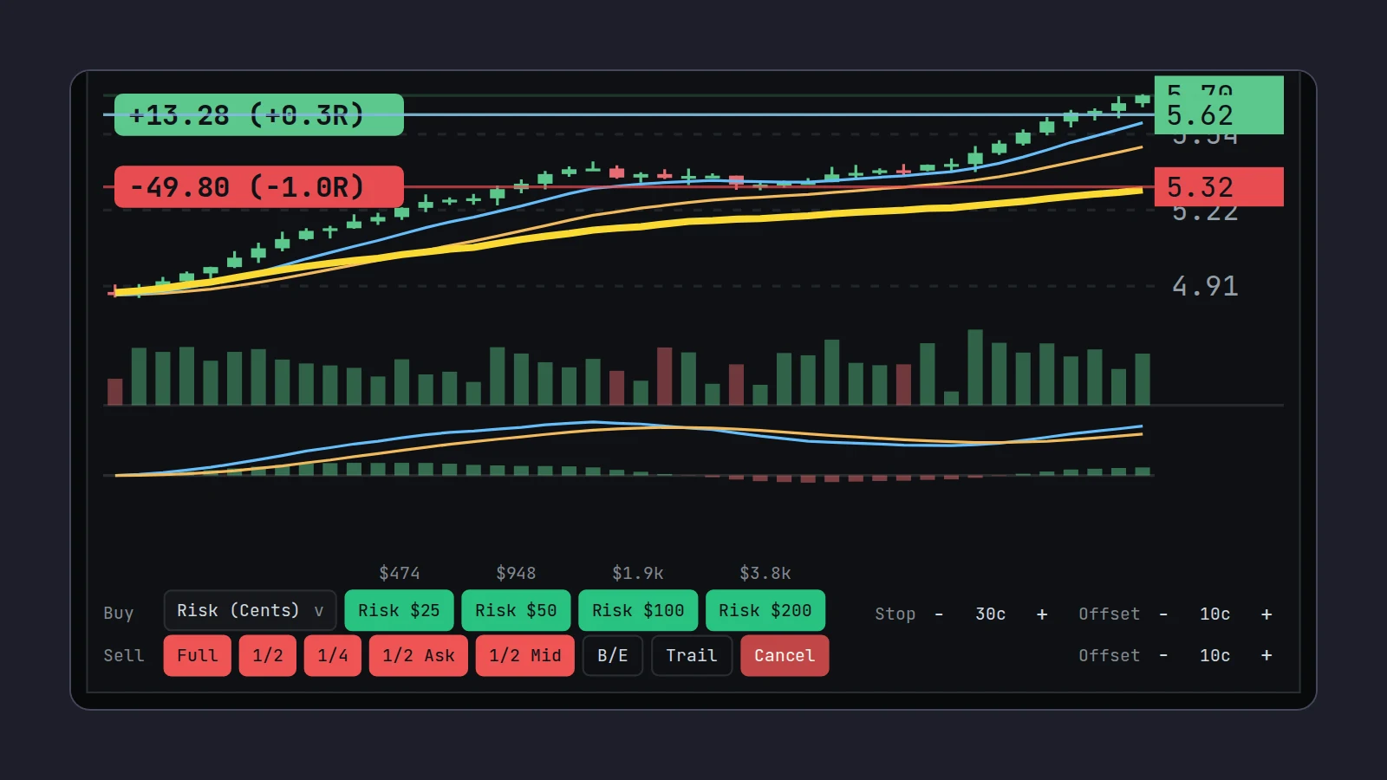Select the 30c Stop value
Screen dimensions: 1387x780
tap(991, 614)
